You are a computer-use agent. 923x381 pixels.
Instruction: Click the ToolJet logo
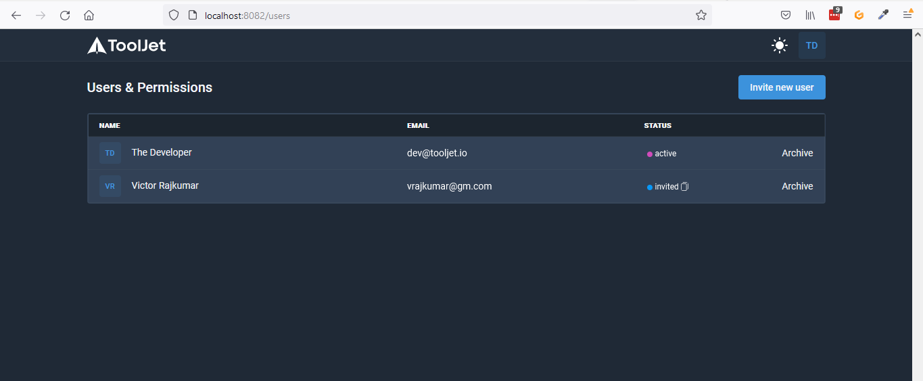click(126, 45)
